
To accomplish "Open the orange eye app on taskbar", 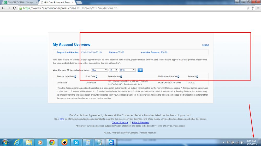I will (64, 142).
